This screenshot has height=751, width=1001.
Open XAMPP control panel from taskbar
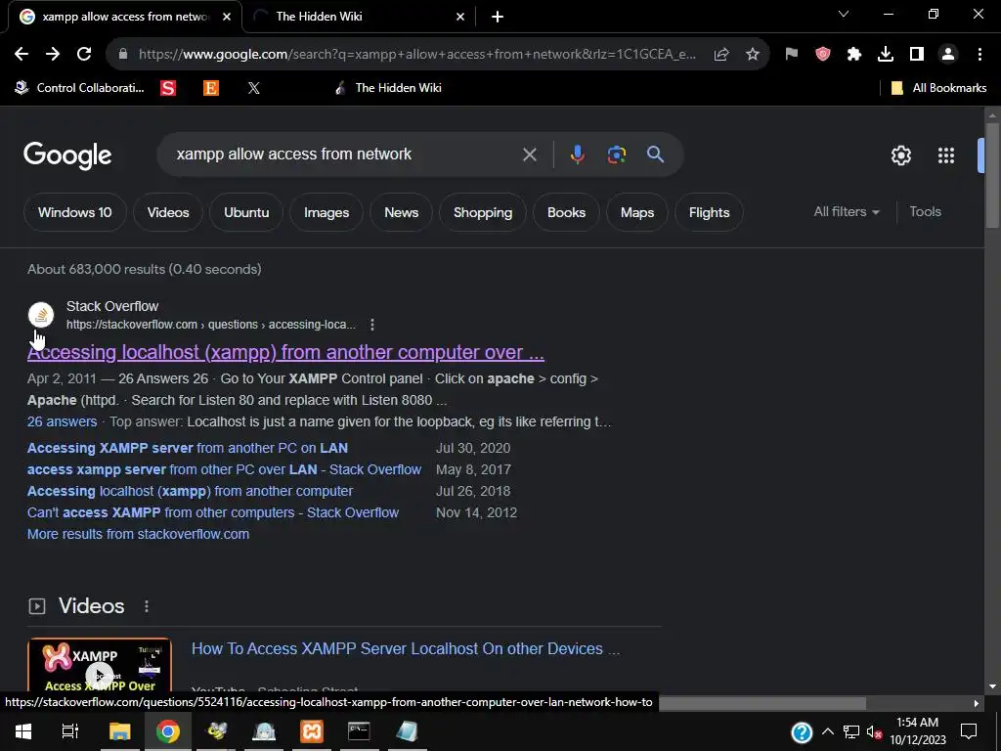tap(312, 731)
